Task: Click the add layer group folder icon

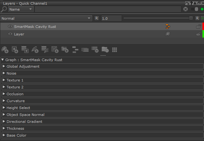Action: pos(65,50)
